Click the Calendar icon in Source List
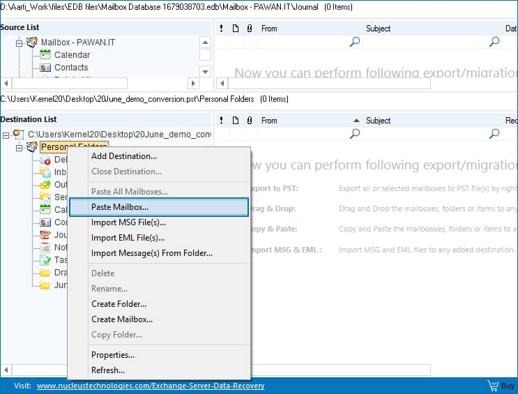Image resolution: width=518 pixels, height=394 pixels. point(45,55)
